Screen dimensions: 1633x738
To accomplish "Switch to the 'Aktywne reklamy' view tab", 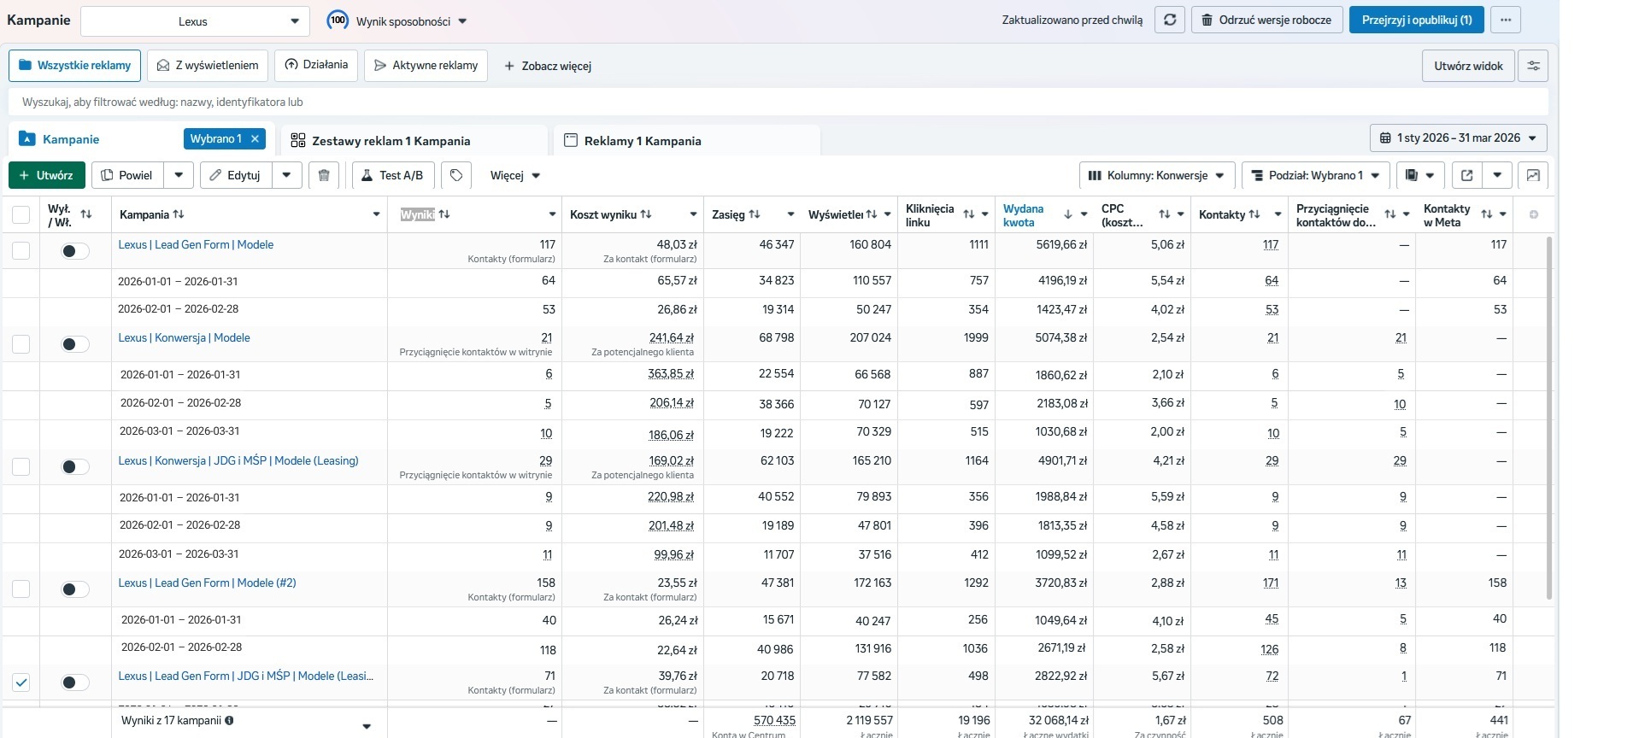I will (x=426, y=66).
